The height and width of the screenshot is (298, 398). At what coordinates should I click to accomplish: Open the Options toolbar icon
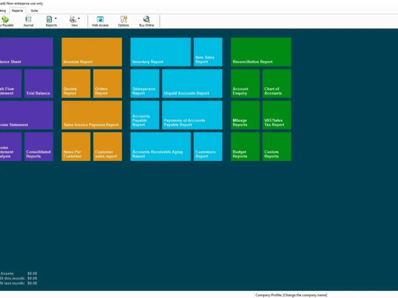(x=123, y=21)
